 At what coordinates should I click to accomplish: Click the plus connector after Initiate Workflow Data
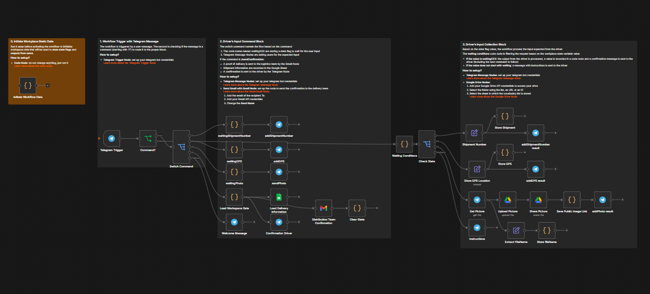click(48, 86)
